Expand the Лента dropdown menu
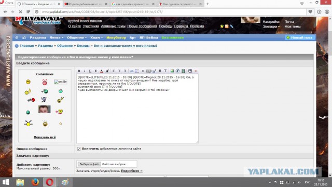The height and width of the screenshot is (187, 332). click(x=57, y=37)
